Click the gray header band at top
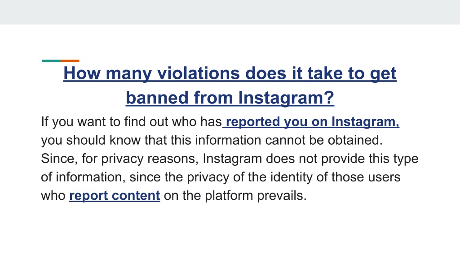The width and height of the screenshot is (460, 258). (x=230, y=12)
